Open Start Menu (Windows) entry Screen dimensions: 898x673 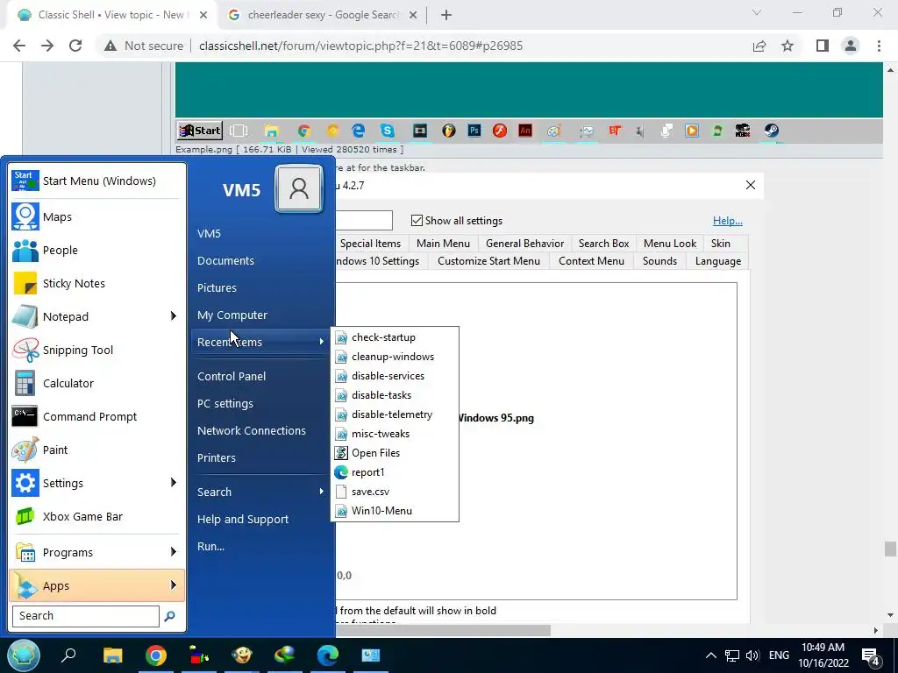tap(97, 181)
